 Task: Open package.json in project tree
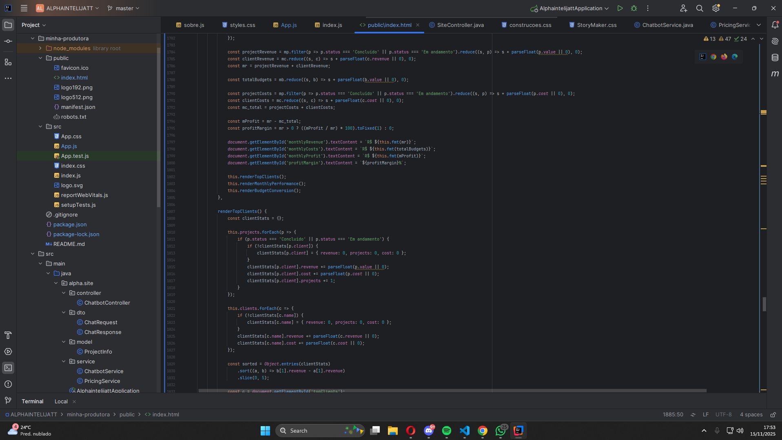[70, 224]
